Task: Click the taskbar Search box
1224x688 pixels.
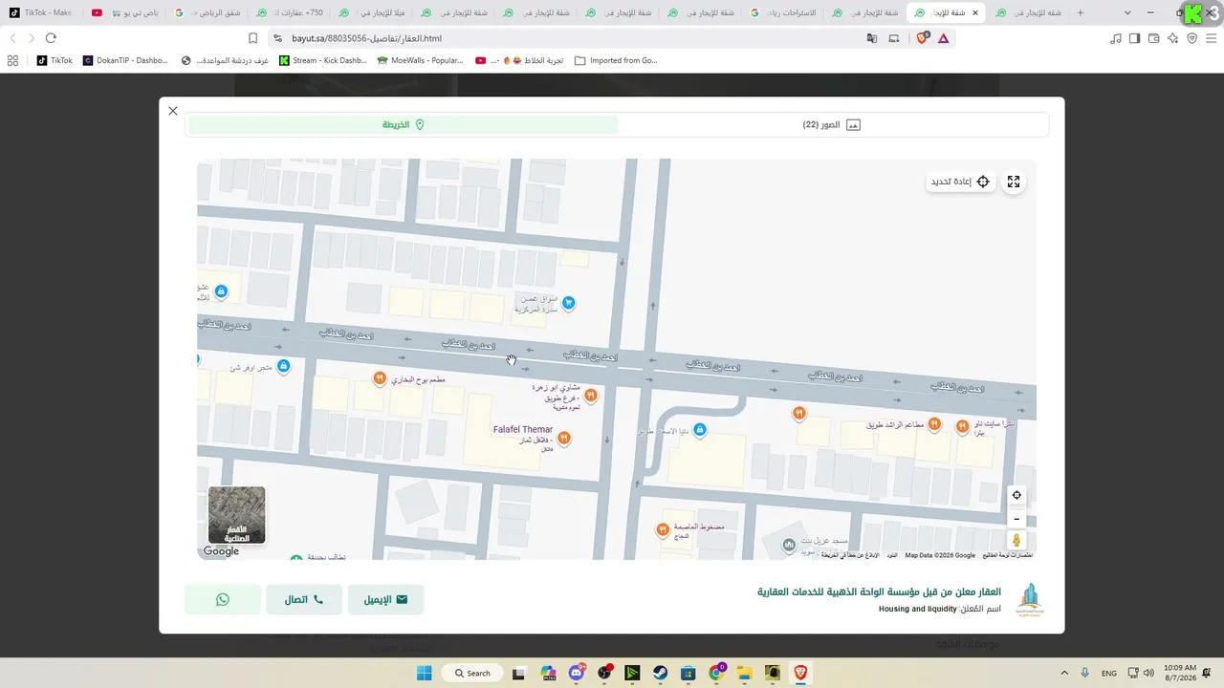Action: click(473, 673)
